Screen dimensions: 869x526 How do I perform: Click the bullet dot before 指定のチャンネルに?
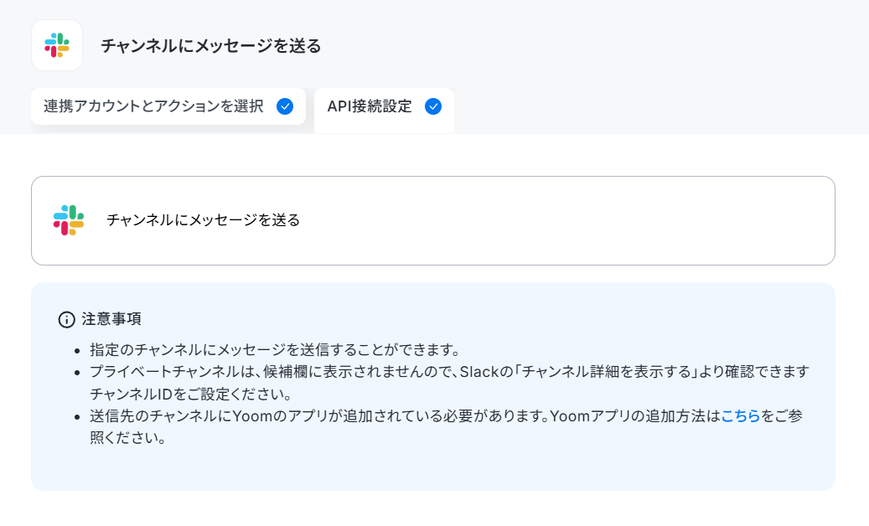77,350
